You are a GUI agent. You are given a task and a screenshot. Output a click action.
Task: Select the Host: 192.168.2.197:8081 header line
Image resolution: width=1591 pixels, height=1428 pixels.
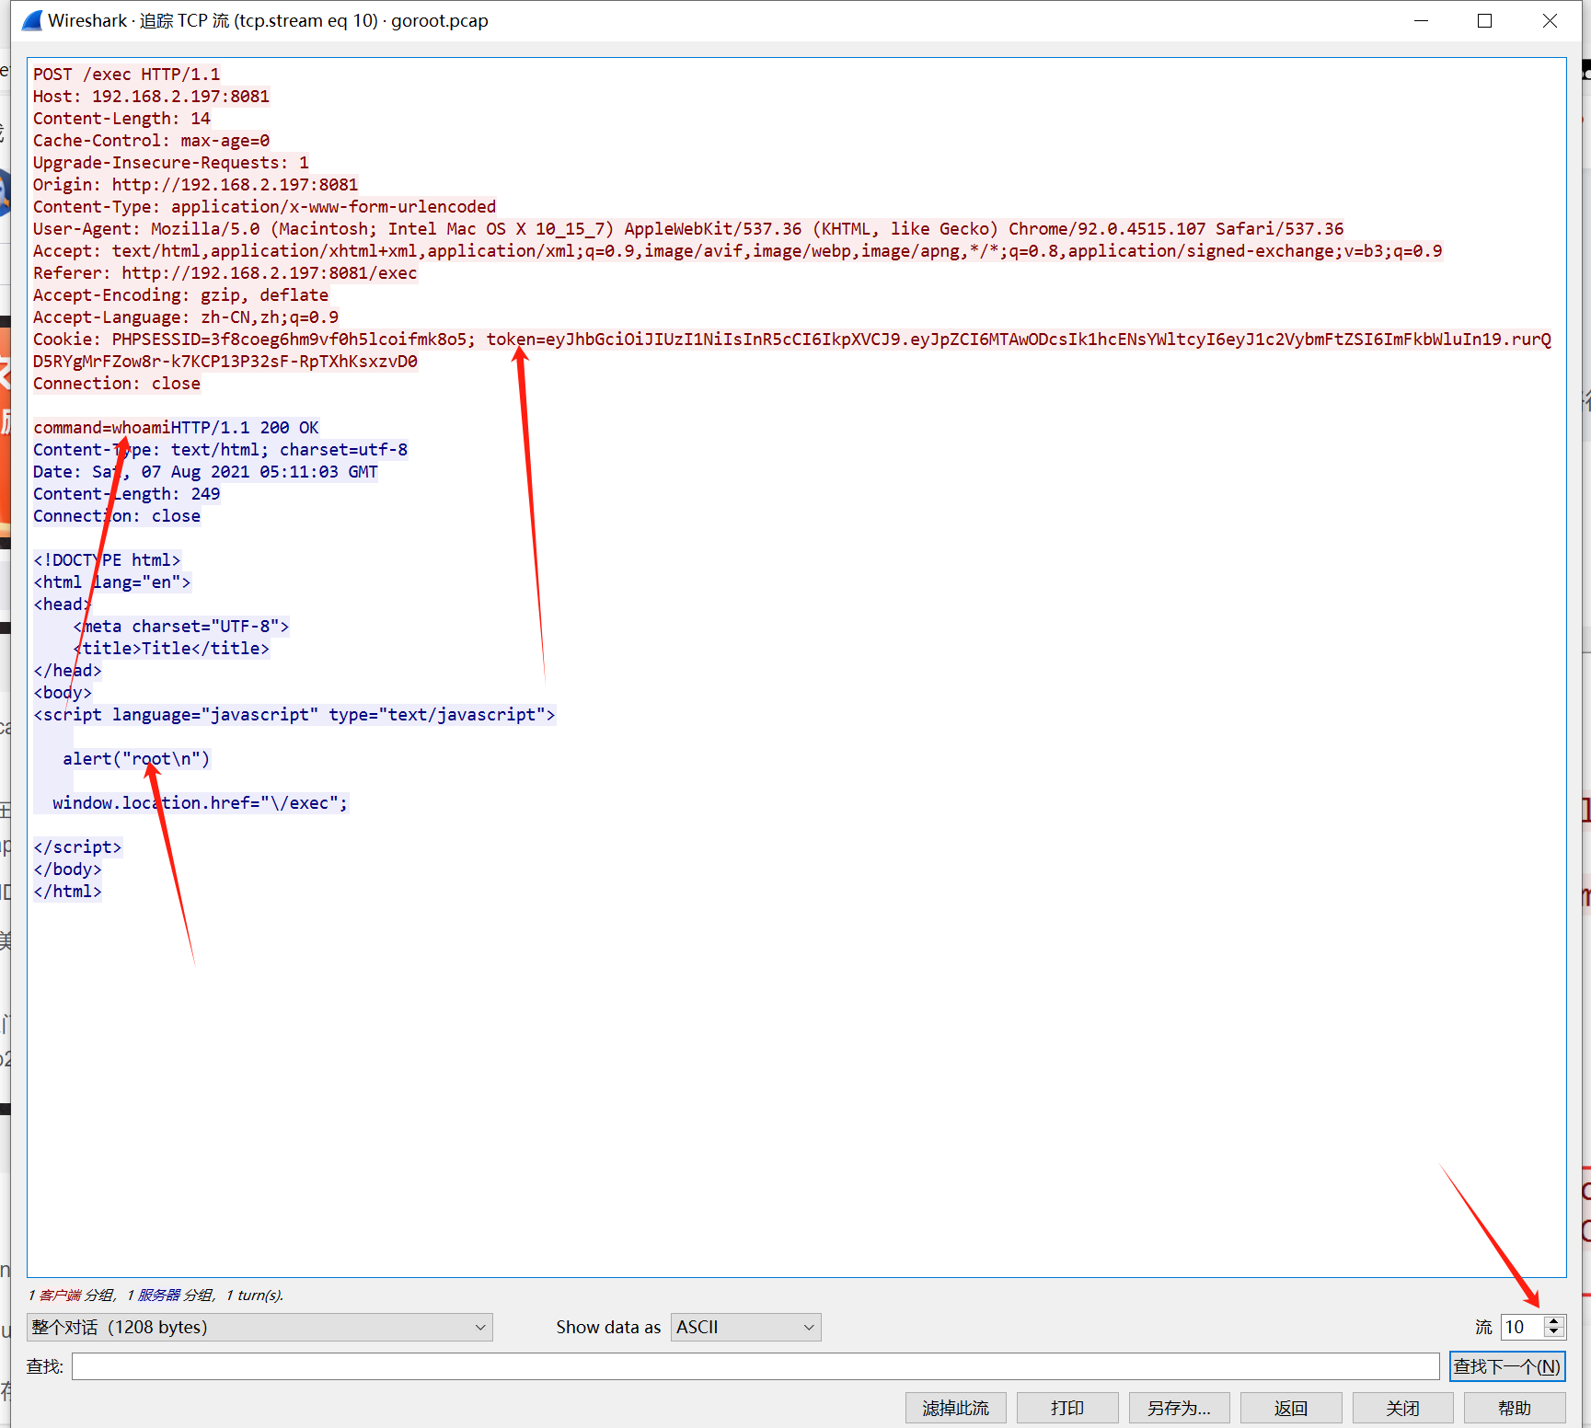pyautogui.click(x=152, y=97)
